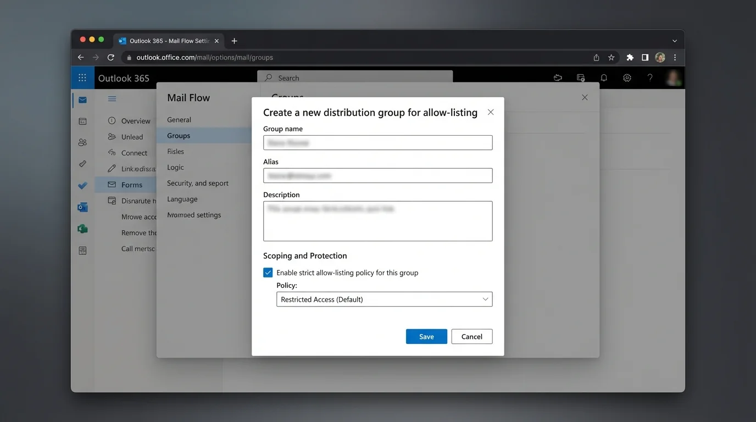Toggle the hamburger menu in Mail Flow panel
756x422 pixels.
112,98
